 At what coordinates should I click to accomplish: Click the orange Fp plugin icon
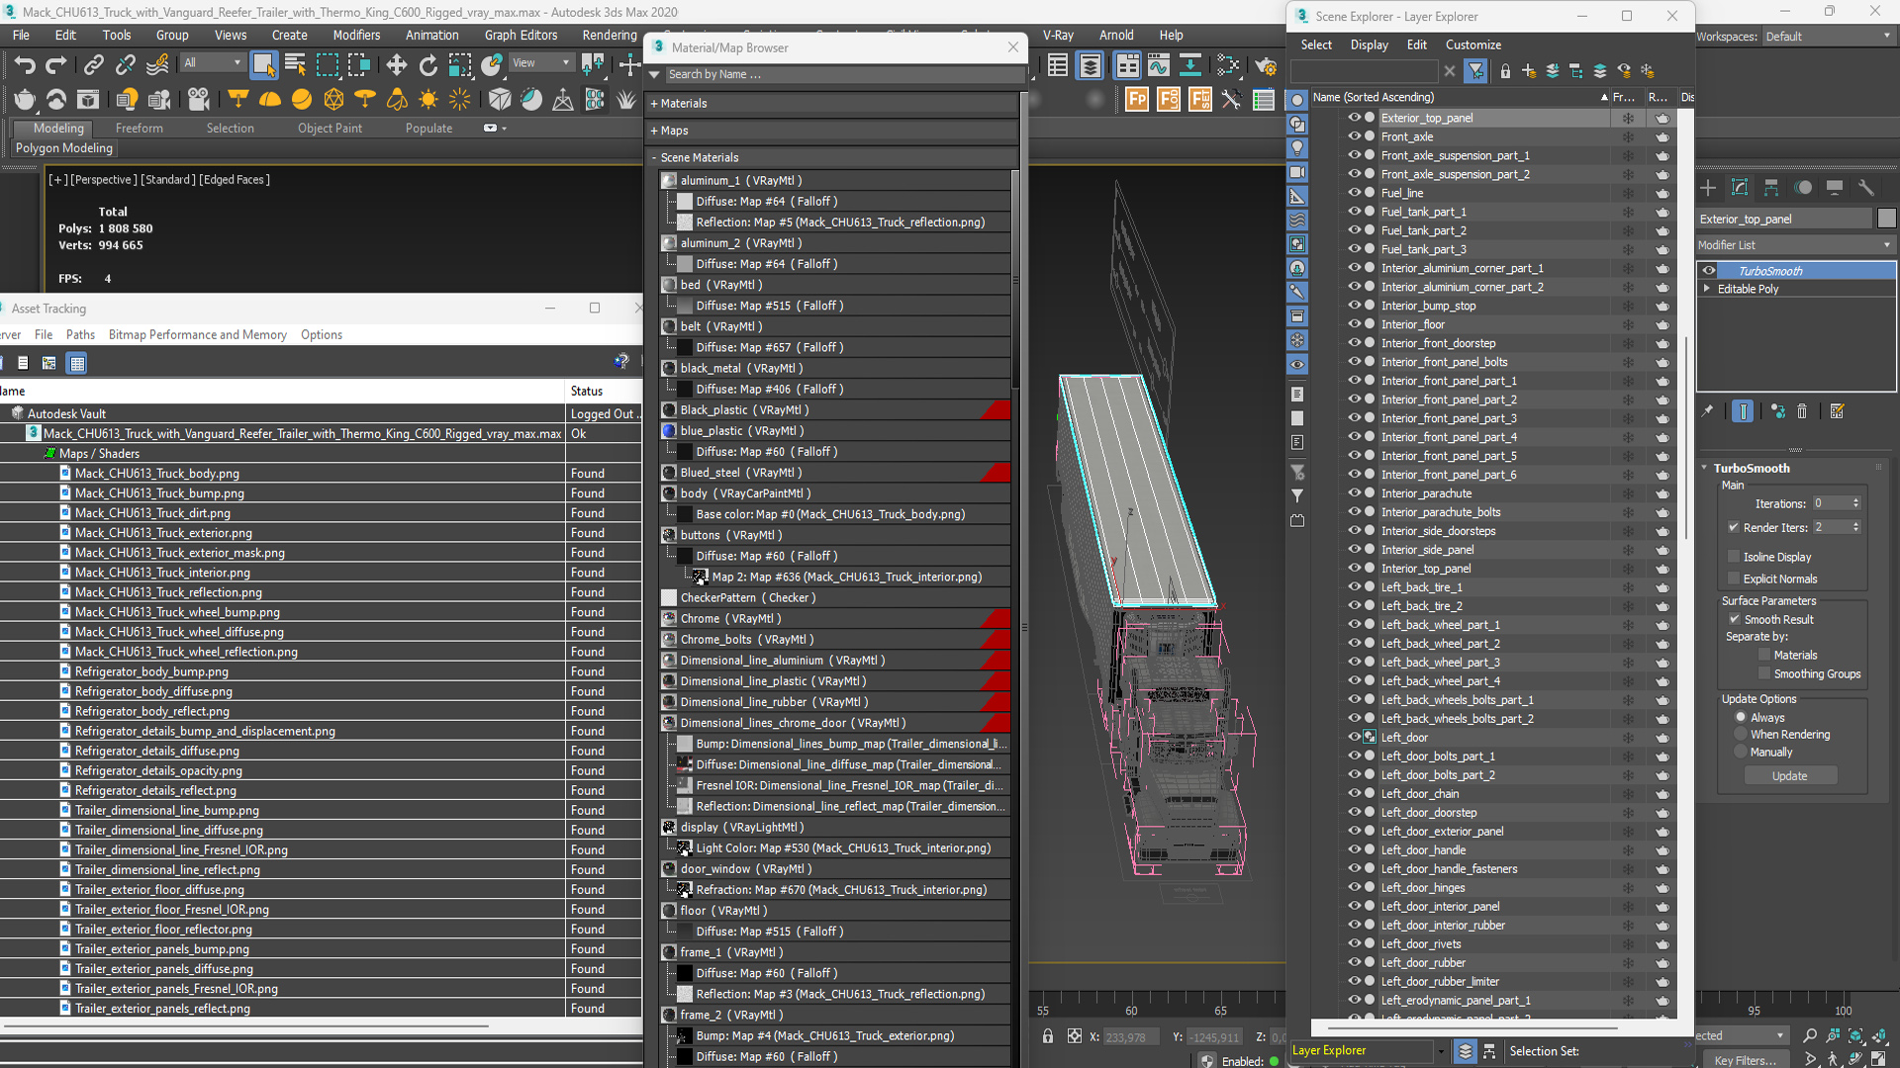1137,99
